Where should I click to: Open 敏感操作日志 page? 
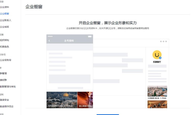[7, 106]
